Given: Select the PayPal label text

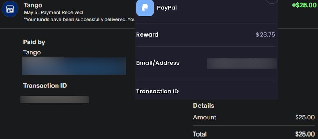Looking at the screenshot, I should click(167, 8).
